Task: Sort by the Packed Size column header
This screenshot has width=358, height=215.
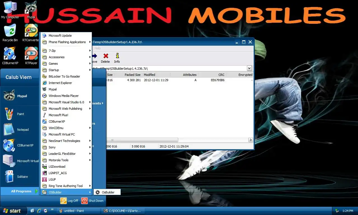Action: point(128,75)
